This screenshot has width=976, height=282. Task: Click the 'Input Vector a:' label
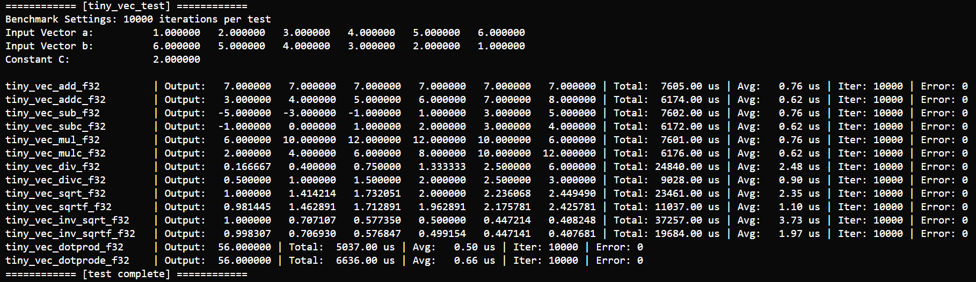pos(49,33)
